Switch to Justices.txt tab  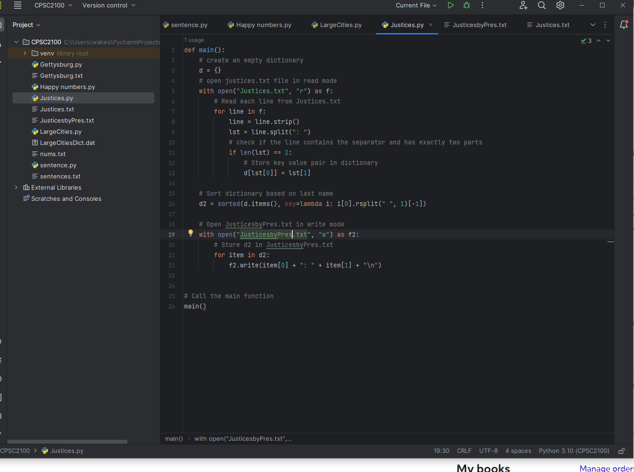click(x=548, y=25)
